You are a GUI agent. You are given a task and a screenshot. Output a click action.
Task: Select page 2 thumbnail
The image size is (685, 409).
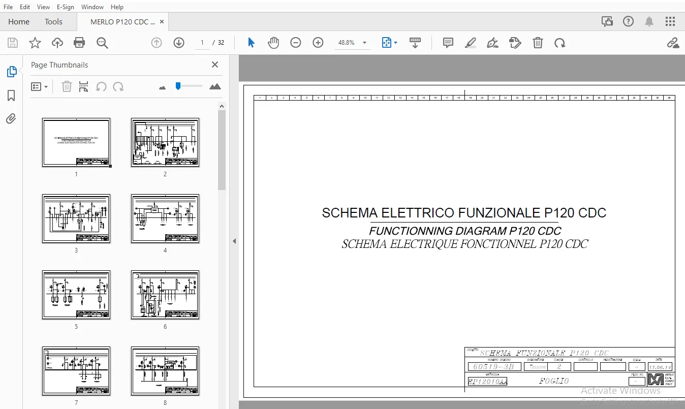point(165,142)
